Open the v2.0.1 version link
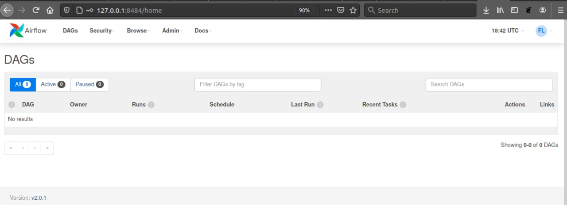Image resolution: width=567 pixels, height=205 pixels. [39, 198]
